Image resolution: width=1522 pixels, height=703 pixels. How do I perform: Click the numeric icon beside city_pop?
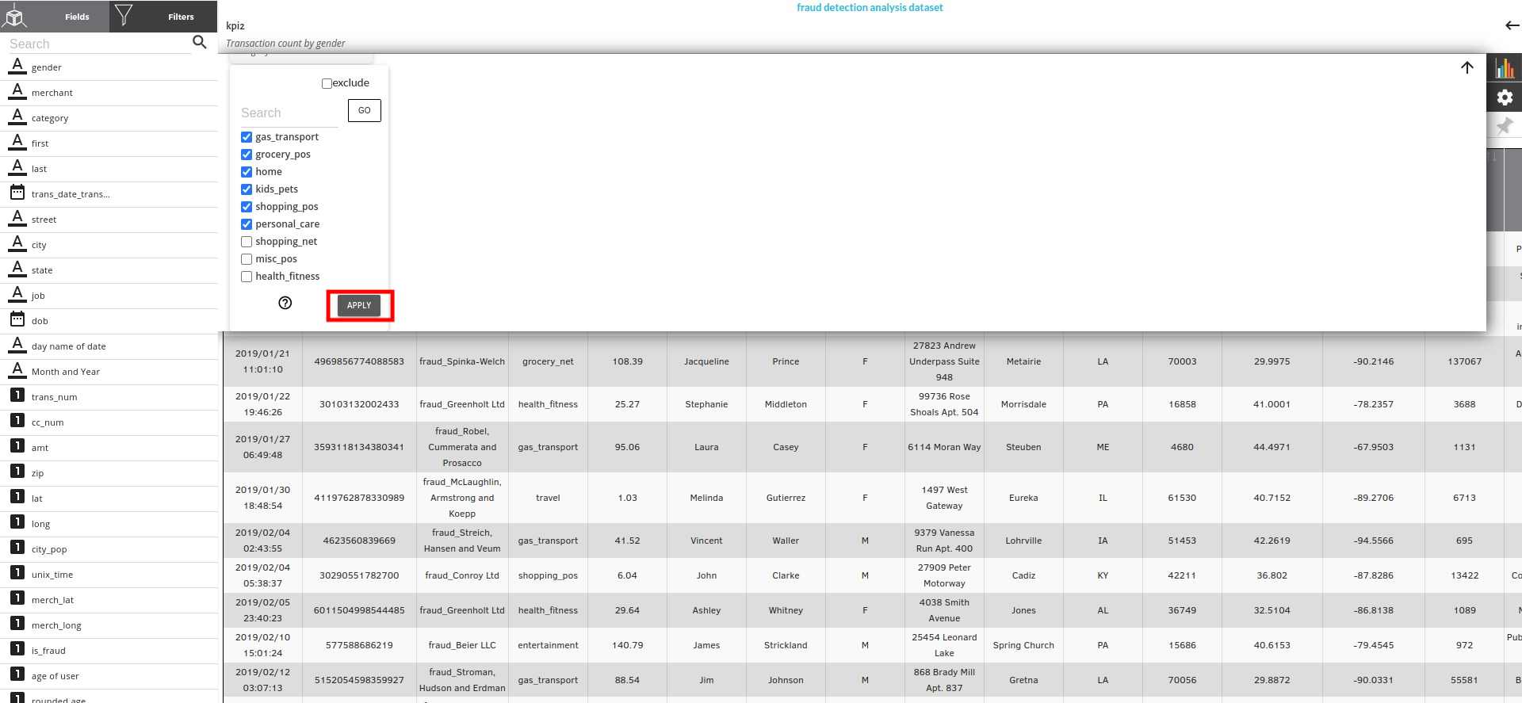tap(17, 548)
